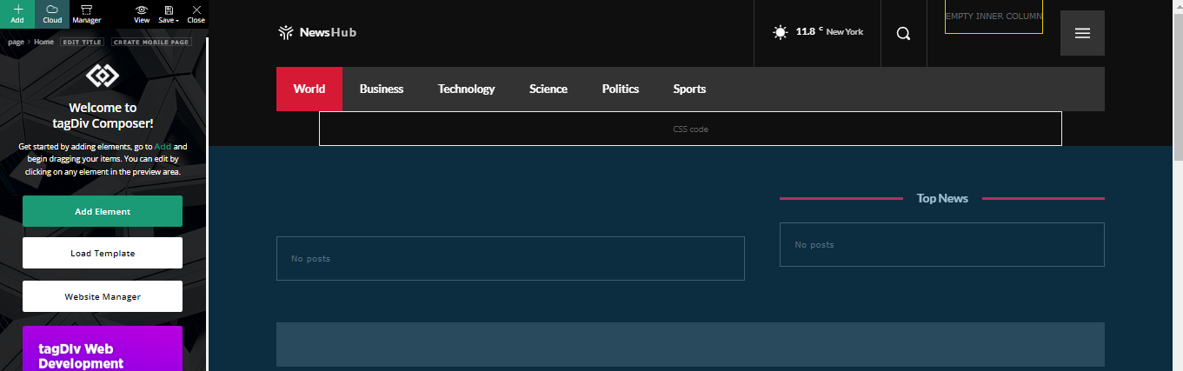Click the green Add link in welcome text
Viewport: 1183px width, 371px height.
pyautogui.click(x=163, y=147)
